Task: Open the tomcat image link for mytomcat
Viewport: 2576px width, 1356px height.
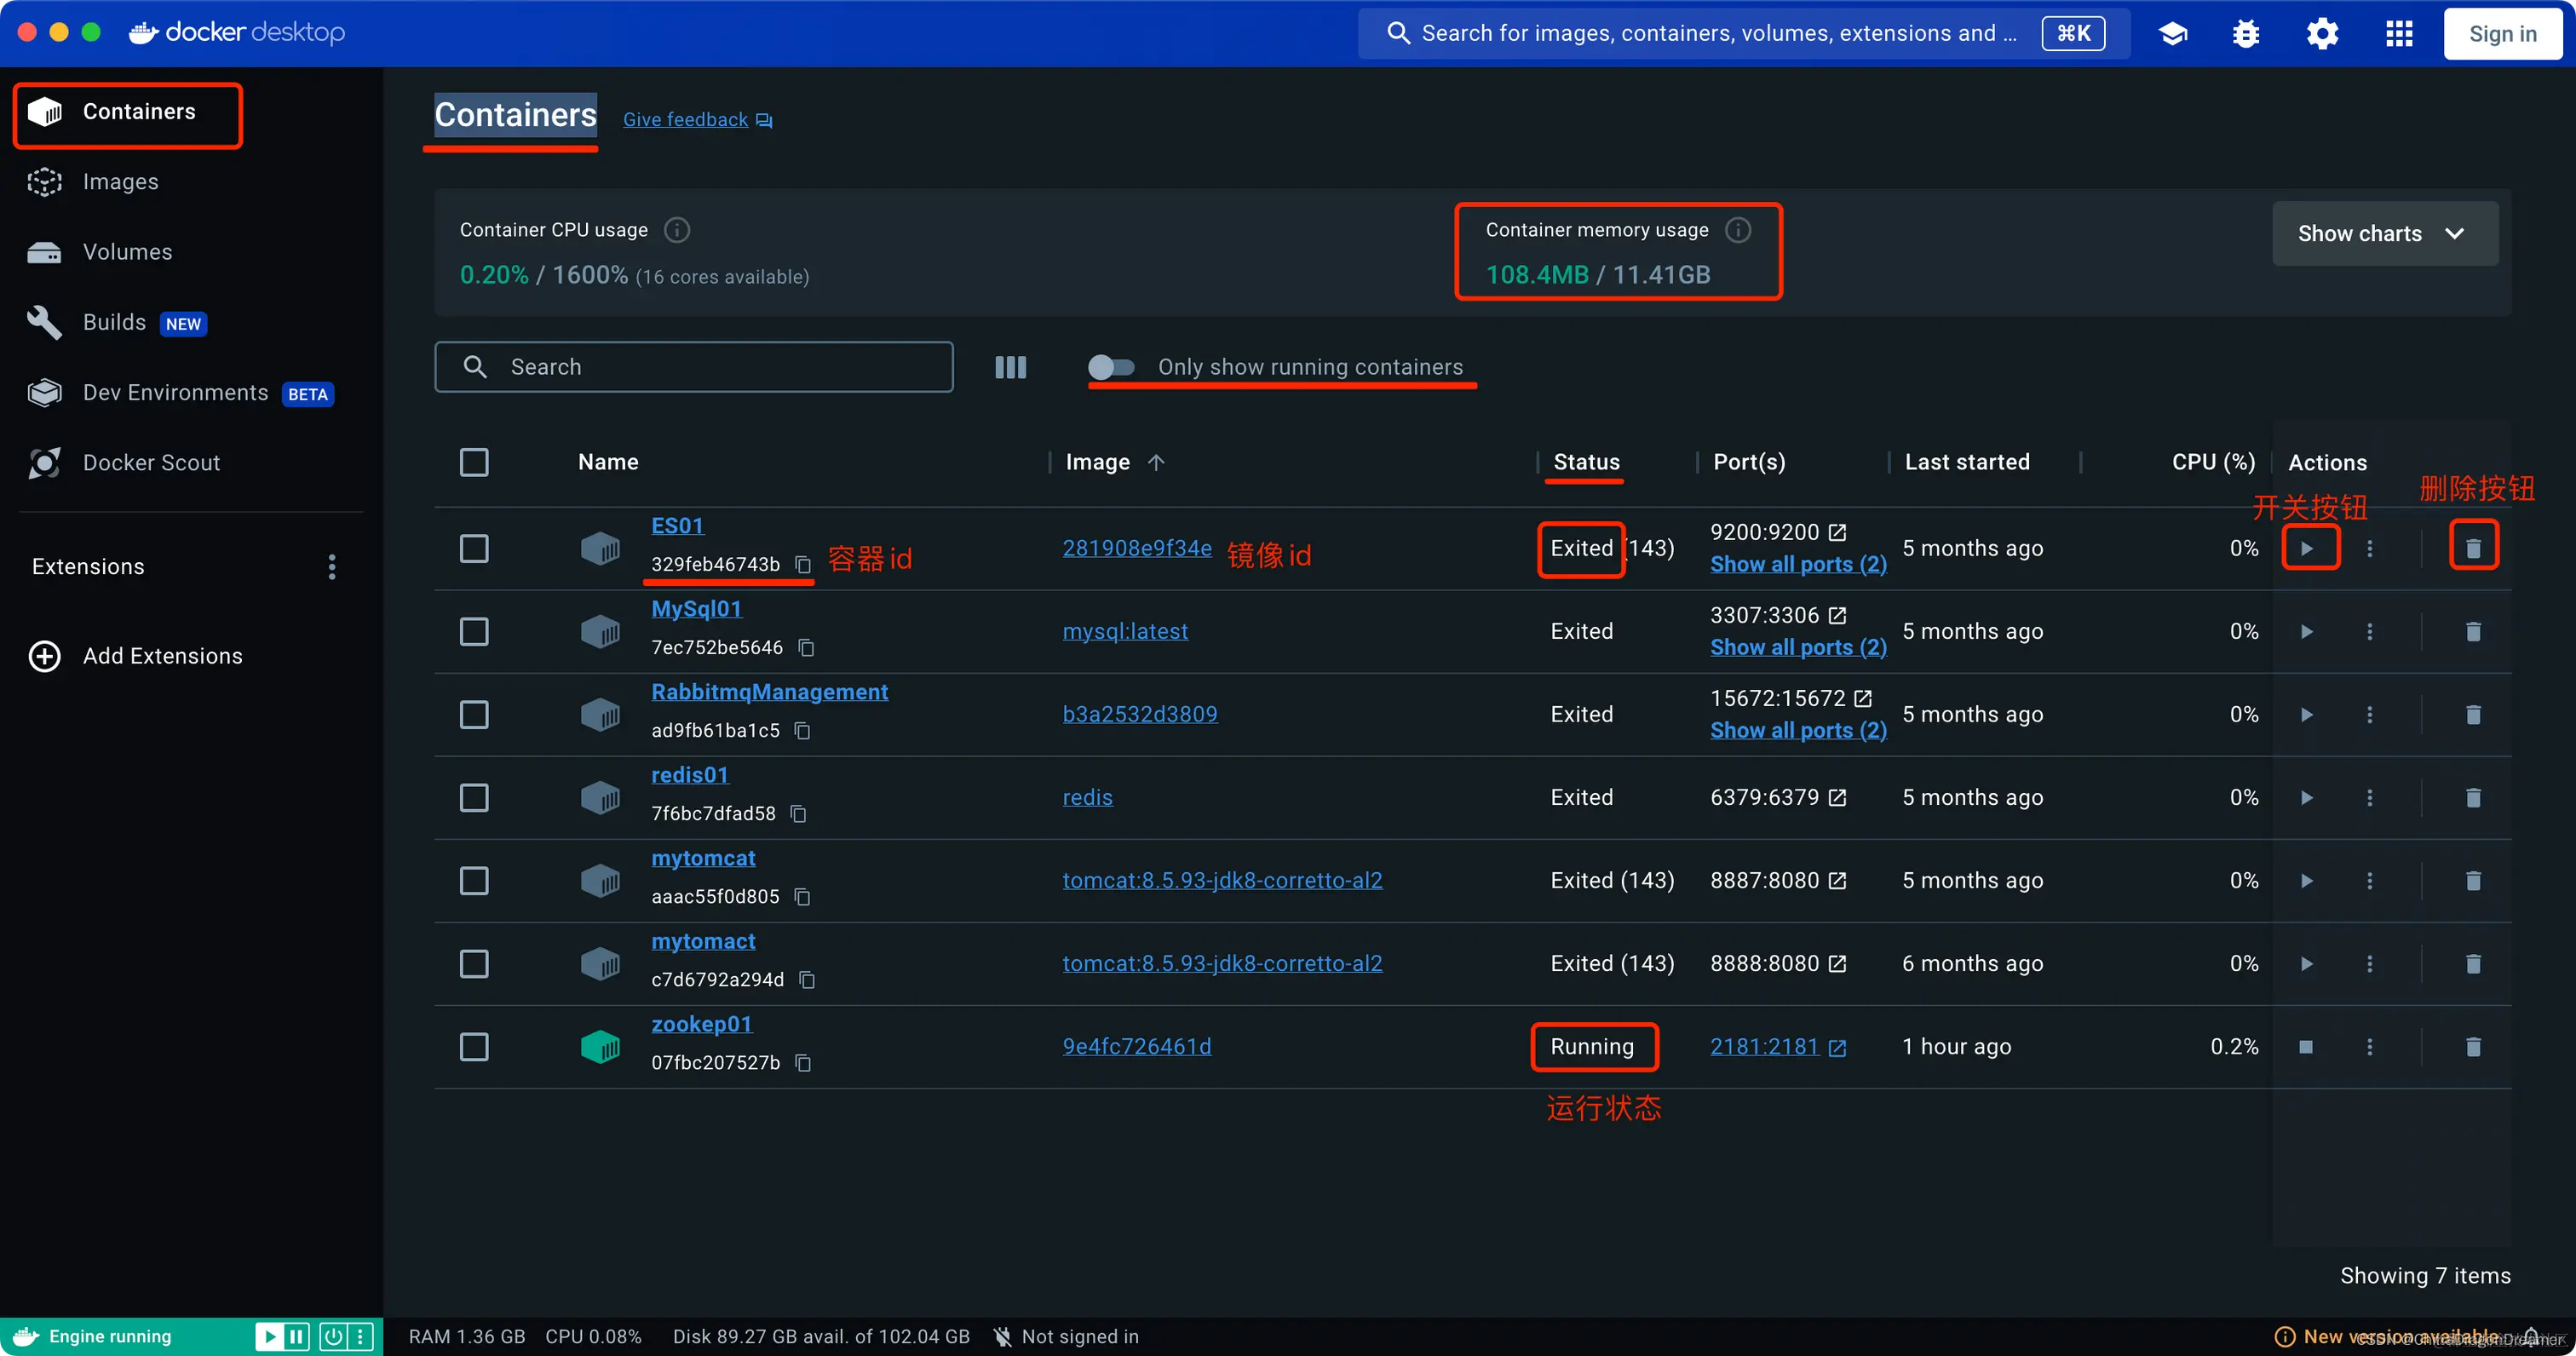Action: 1221,881
